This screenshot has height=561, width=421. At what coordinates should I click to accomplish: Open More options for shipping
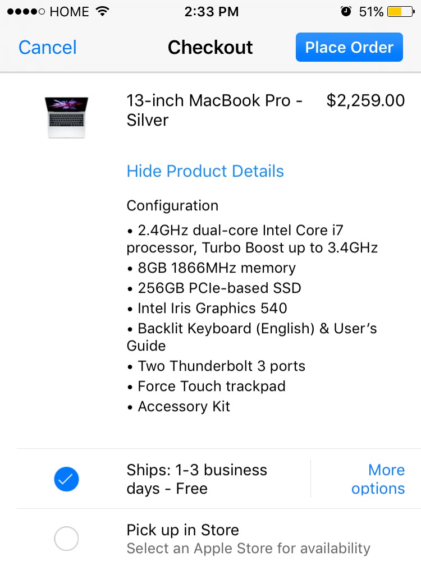pos(378,479)
